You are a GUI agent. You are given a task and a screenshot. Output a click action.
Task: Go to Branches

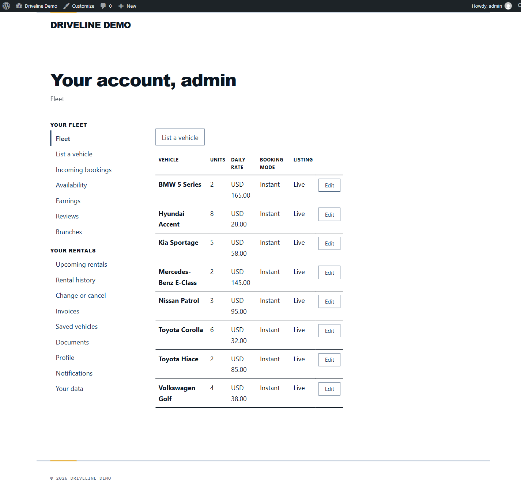click(69, 232)
